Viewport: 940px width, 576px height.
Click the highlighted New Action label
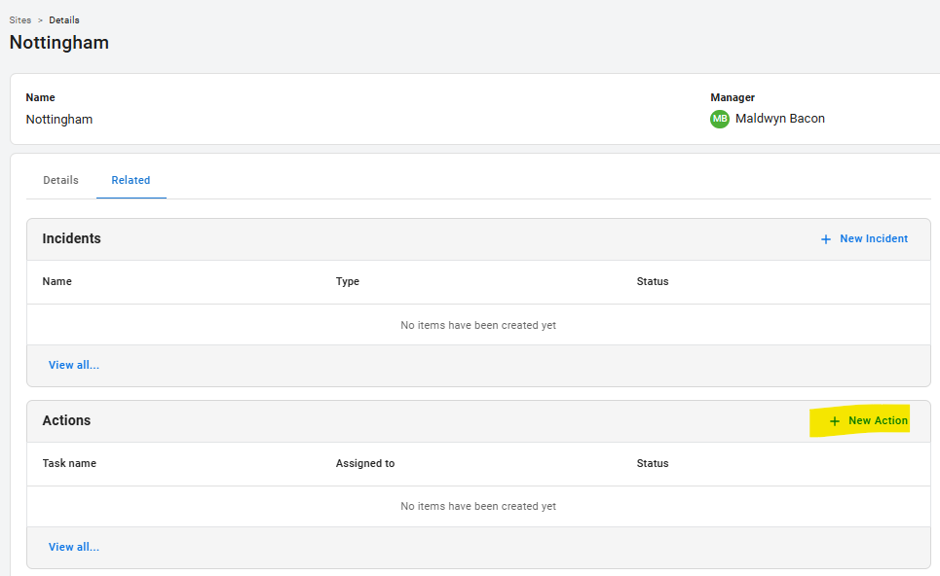[x=878, y=420]
